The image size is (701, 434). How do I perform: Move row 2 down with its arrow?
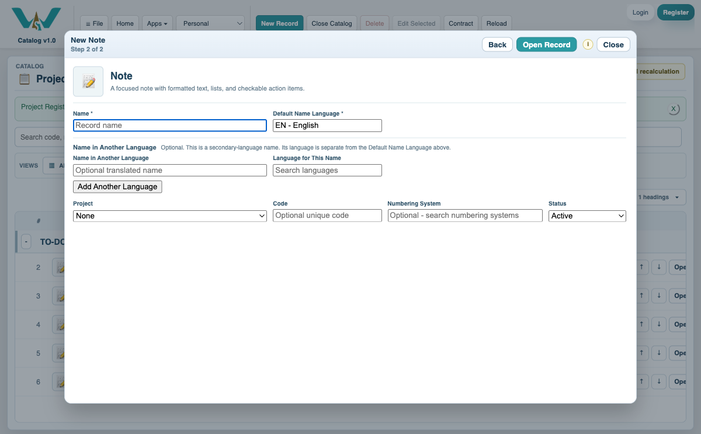click(658, 267)
